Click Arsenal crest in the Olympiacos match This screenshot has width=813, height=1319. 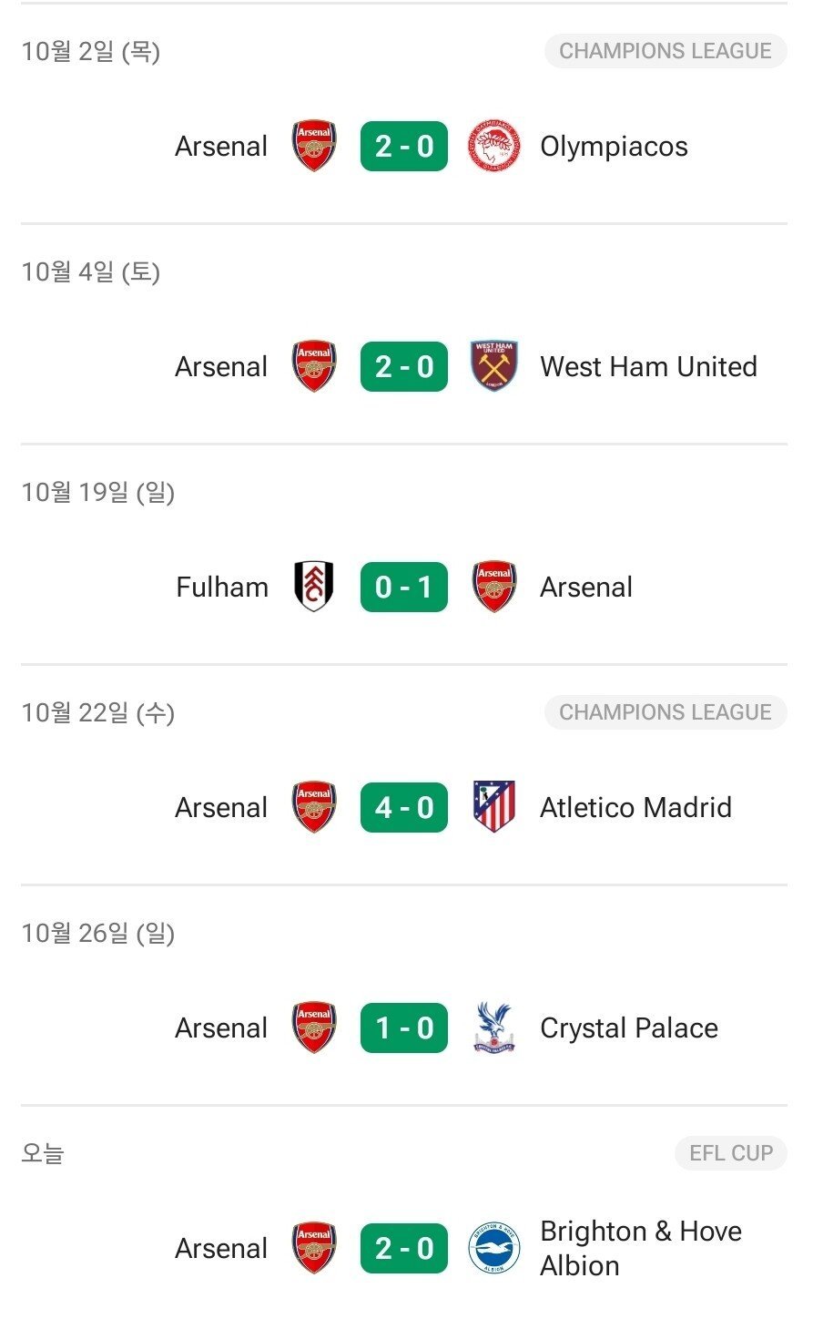(314, 146)
